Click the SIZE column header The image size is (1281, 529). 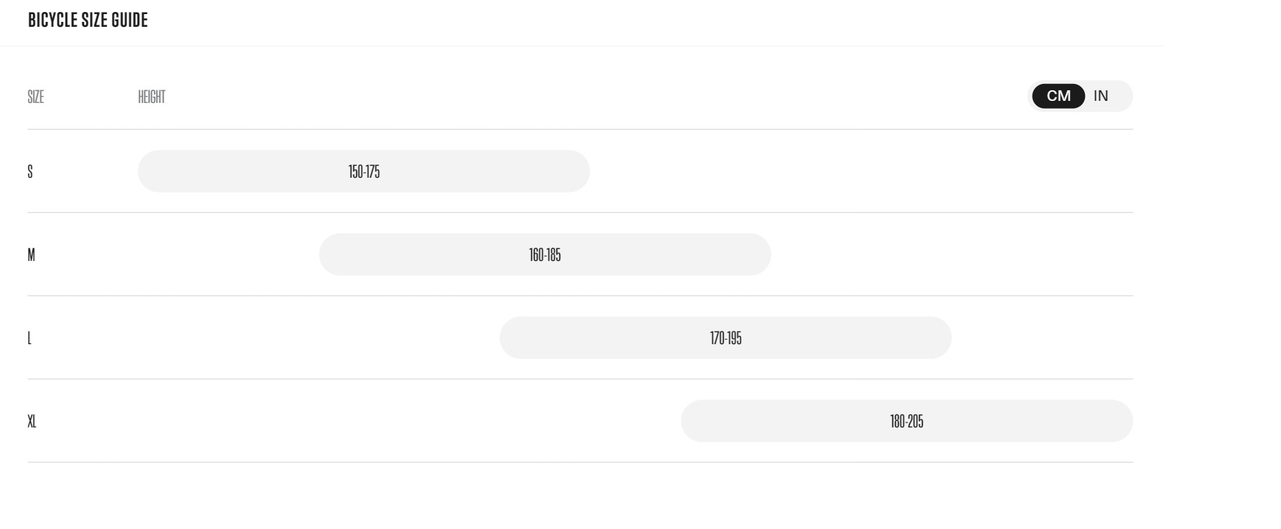[x=36, y=97]
